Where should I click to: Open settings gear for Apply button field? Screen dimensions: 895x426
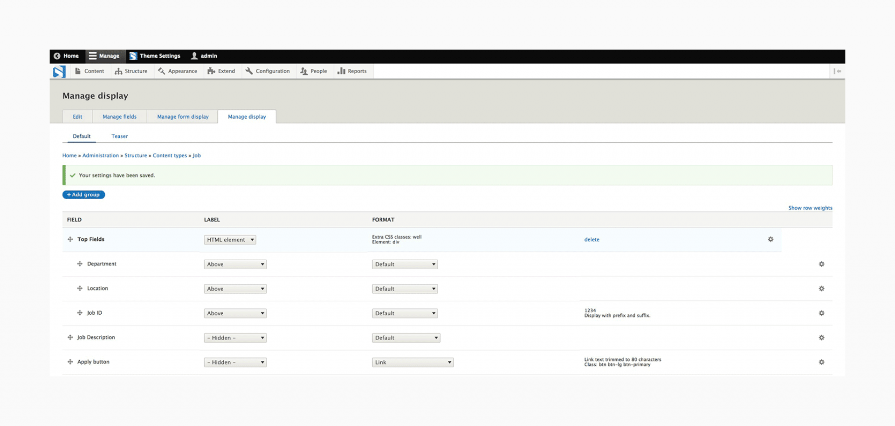tap(821, 362)
